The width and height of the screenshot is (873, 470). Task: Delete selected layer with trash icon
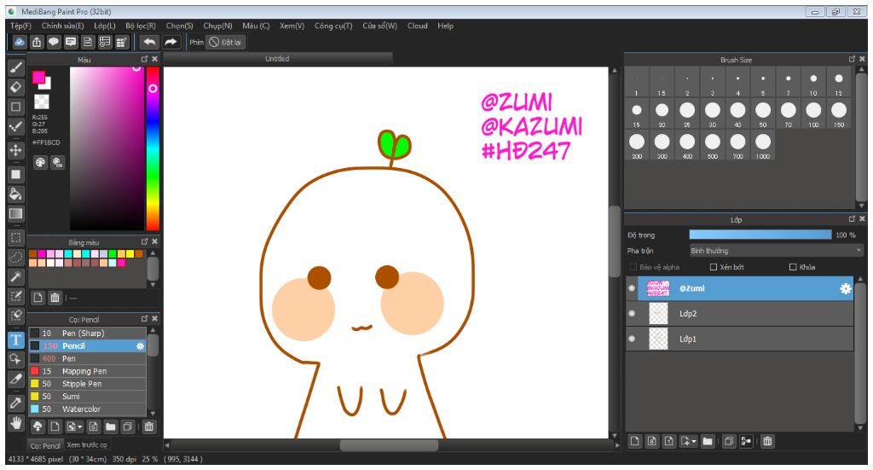click(x=767, y=441)
